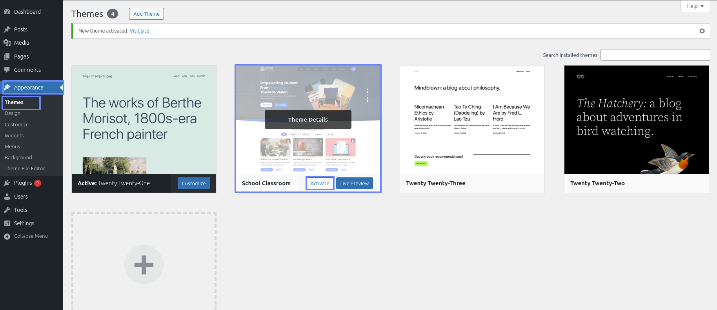Image resolution: width=717 pixels, height=310 pixels.
Task: Open the Plugins menu item
Action: (x=31, y=183)
